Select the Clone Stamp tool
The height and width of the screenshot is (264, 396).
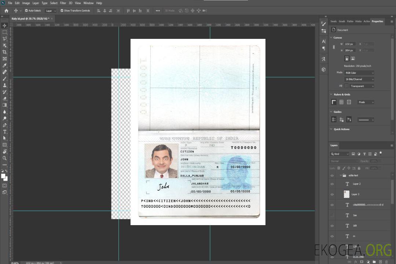pyautogui.click(x=4, y=85)
